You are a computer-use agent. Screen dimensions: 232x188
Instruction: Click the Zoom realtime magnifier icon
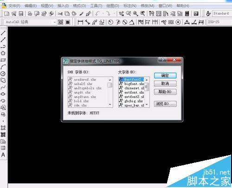pyautogui.click(x=129, y=14)
